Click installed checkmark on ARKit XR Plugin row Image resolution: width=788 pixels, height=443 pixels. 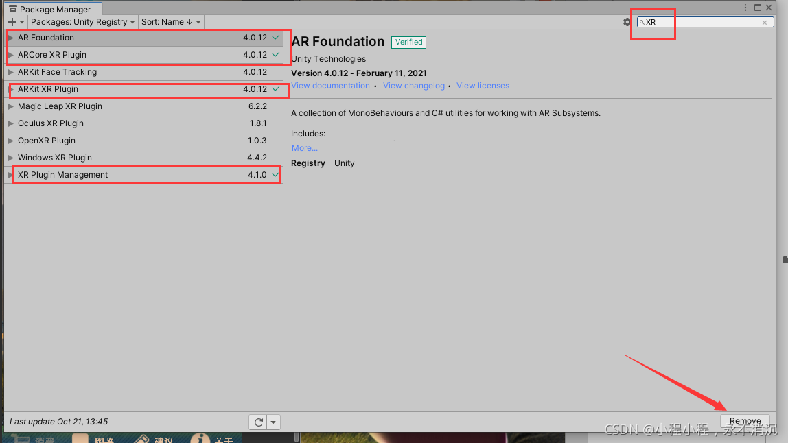click(x=275, y=88)
